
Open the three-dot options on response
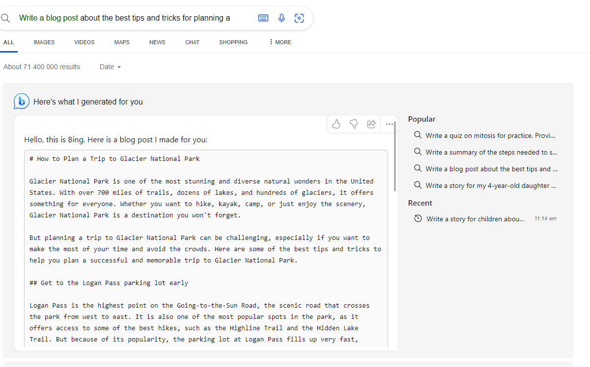point(390,124)
